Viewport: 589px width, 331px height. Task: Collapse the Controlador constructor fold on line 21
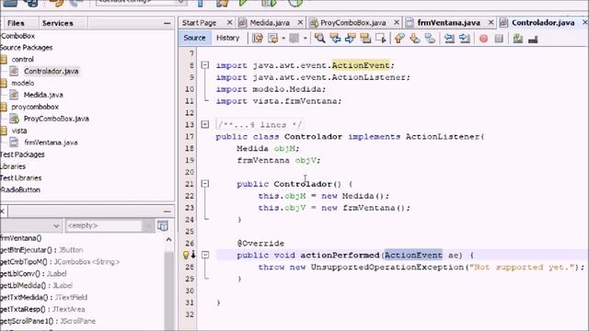(205, 184)
